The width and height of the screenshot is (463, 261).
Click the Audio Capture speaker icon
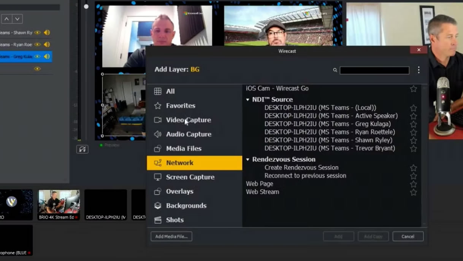[158, 134]
